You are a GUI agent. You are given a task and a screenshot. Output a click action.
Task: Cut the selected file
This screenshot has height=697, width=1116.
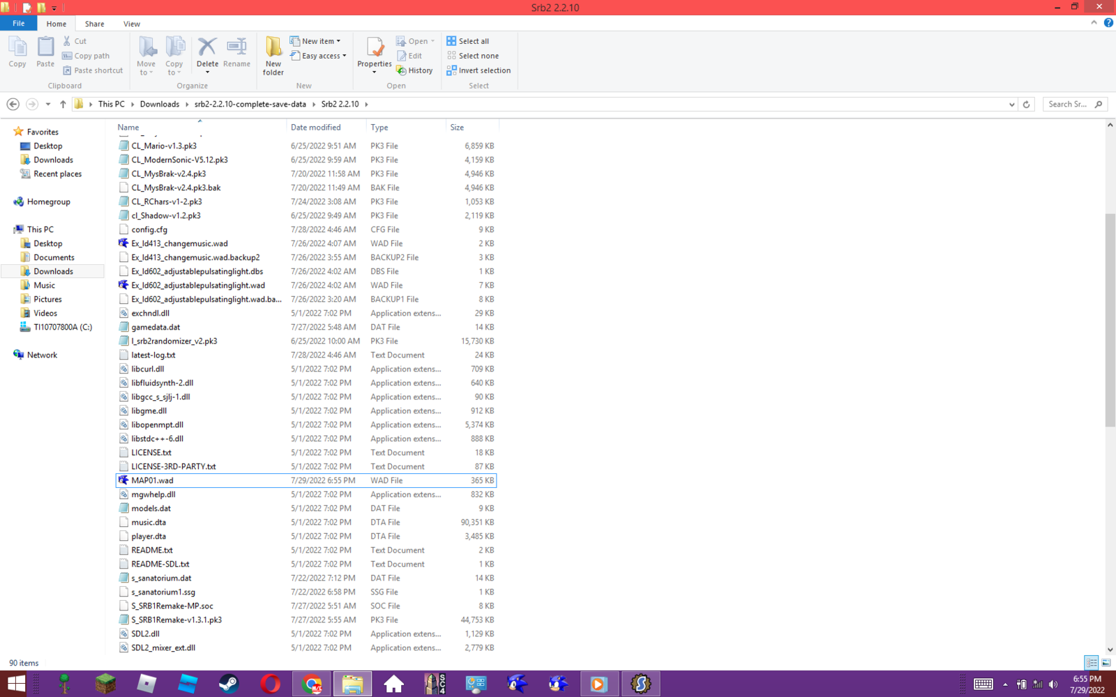75,41
